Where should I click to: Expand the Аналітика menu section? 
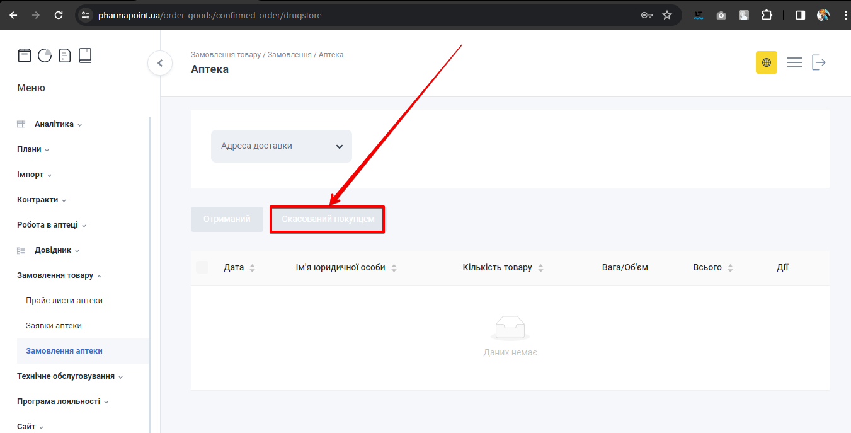click(x=54, y=124)
